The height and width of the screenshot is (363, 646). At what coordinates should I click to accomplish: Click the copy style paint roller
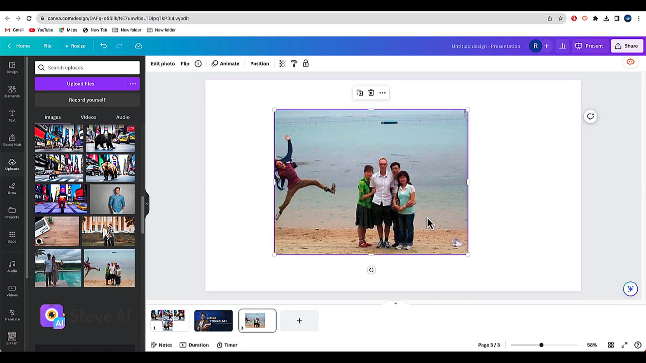(x=294, y=64)
